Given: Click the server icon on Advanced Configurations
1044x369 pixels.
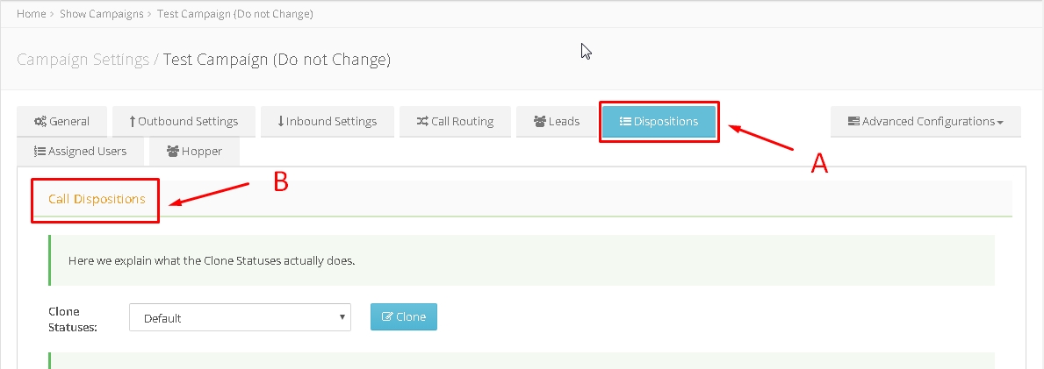Looking at the screenshot, I should click(853, 122).
